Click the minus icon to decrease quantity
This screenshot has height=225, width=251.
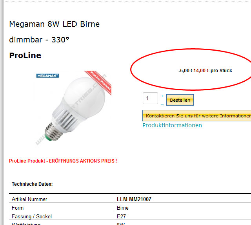click(x=162, y=104)
